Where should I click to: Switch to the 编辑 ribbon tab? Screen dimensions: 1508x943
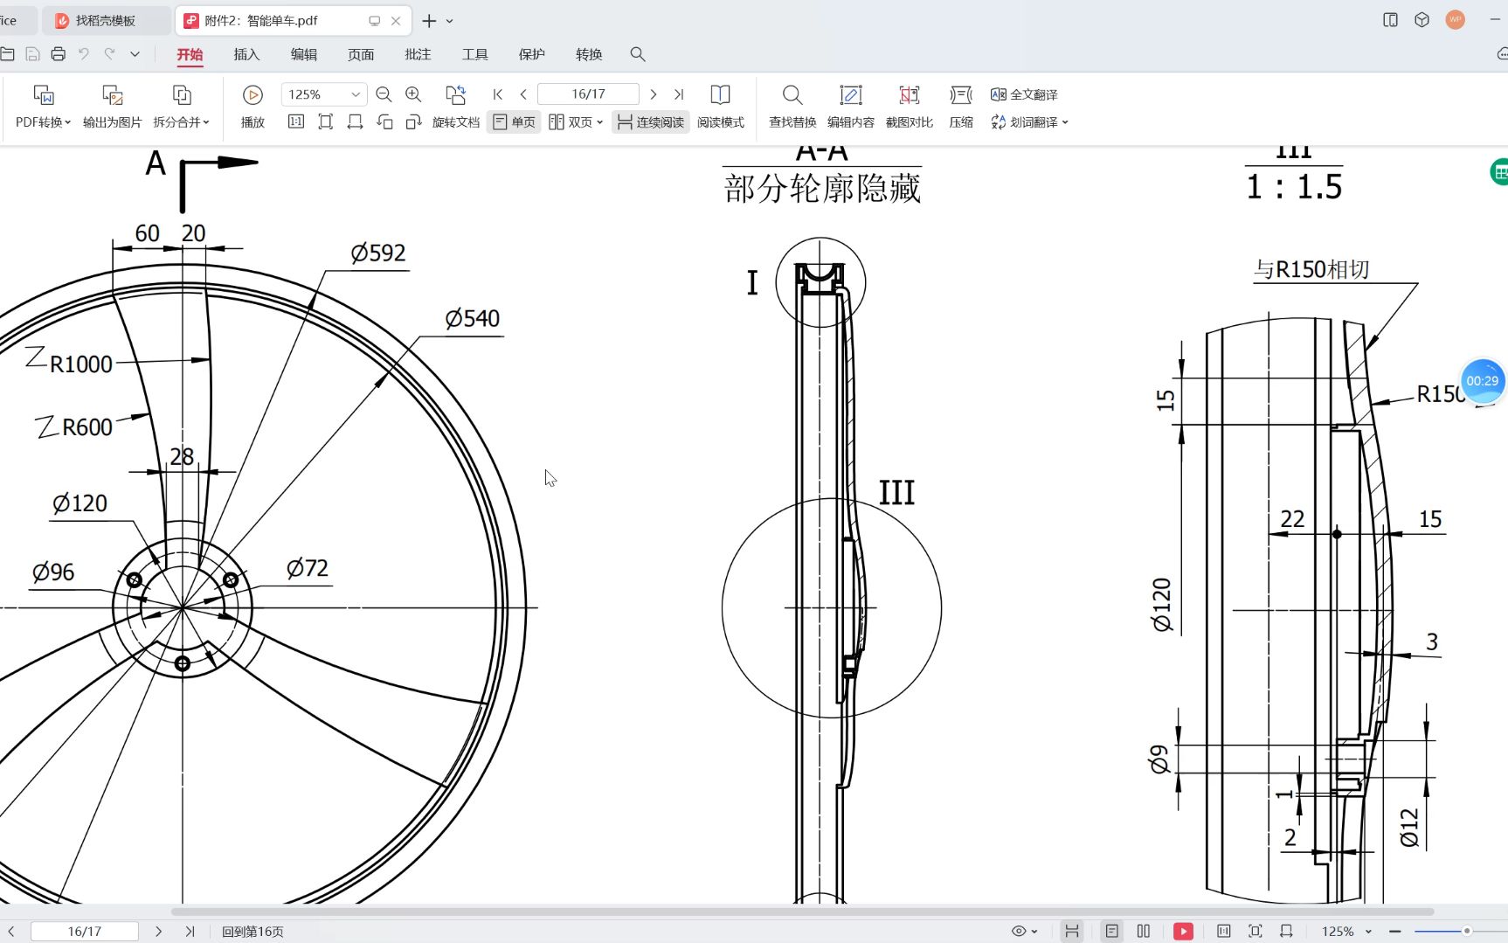coord(304,54)
